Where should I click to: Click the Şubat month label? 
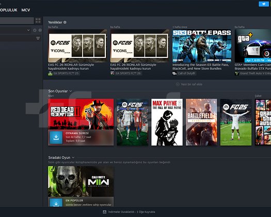pos(258,96)
